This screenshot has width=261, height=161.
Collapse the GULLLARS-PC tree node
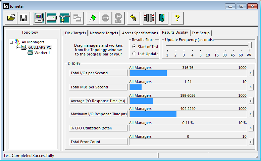point(17,47)
